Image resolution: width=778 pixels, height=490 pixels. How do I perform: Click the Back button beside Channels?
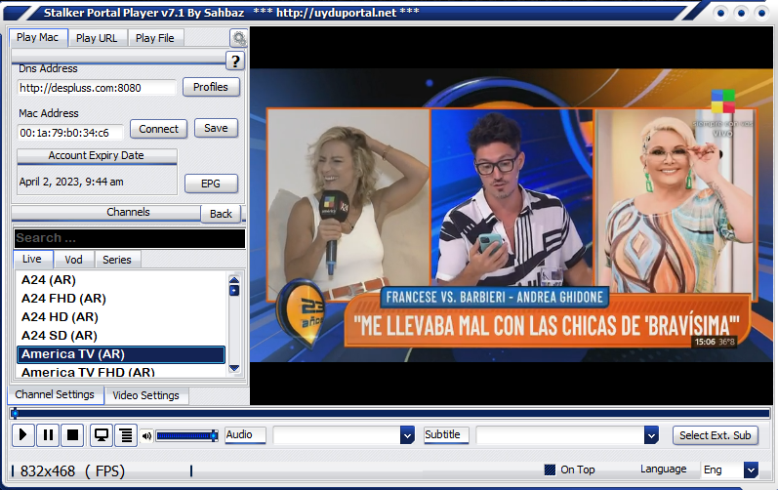[221, 214]
